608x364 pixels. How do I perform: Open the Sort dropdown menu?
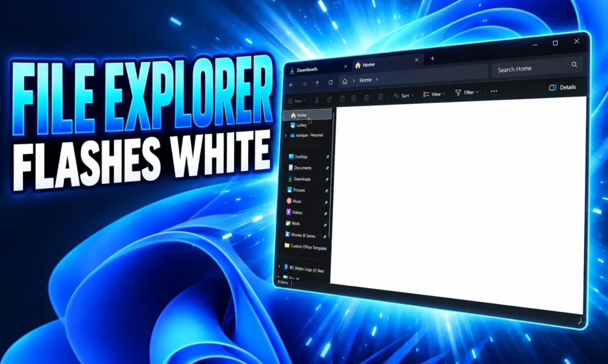point(404,95)
